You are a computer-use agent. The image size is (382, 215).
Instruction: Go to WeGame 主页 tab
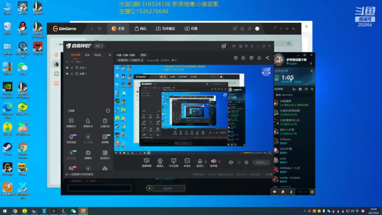coord(118,29)
